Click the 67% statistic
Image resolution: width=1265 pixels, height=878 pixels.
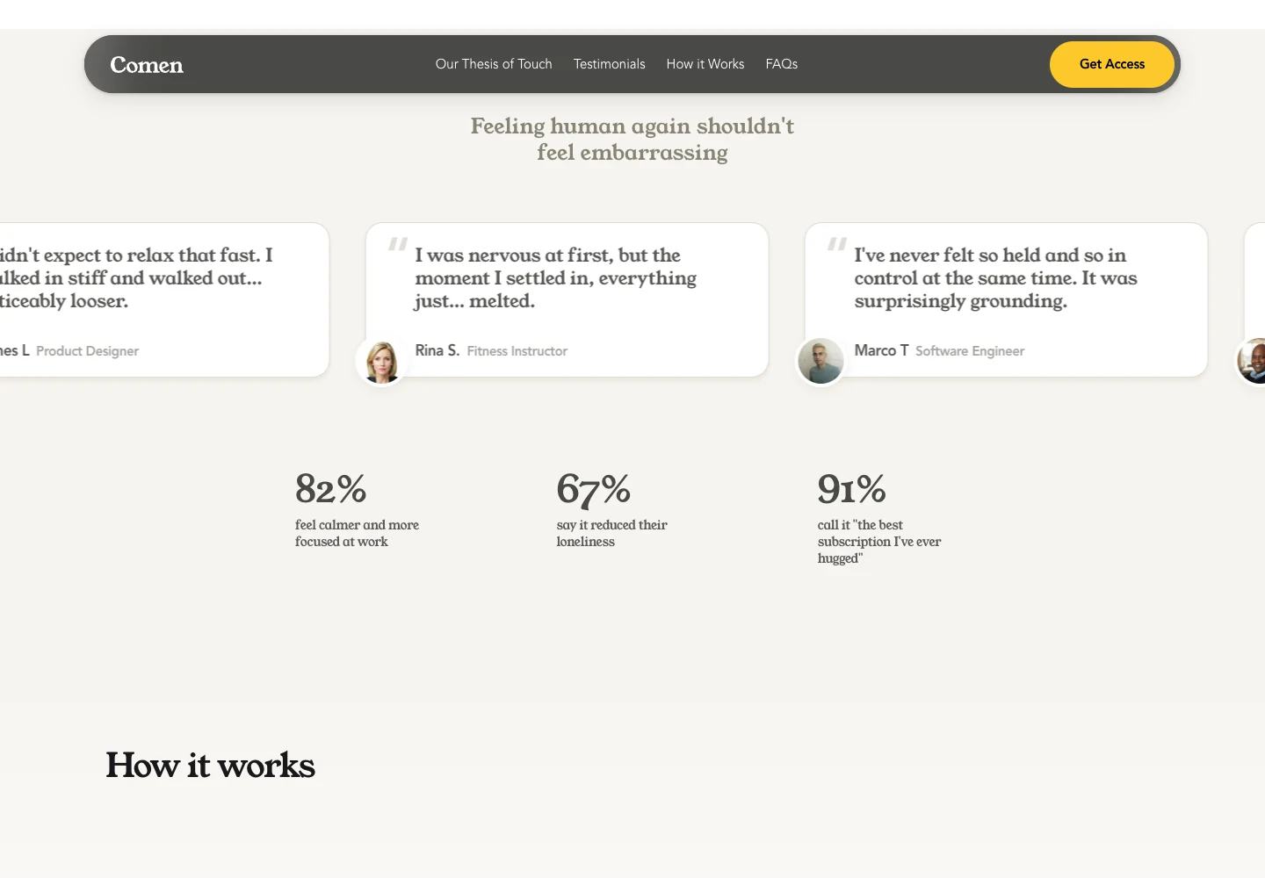pyautogui.click(x=593, y=489)
